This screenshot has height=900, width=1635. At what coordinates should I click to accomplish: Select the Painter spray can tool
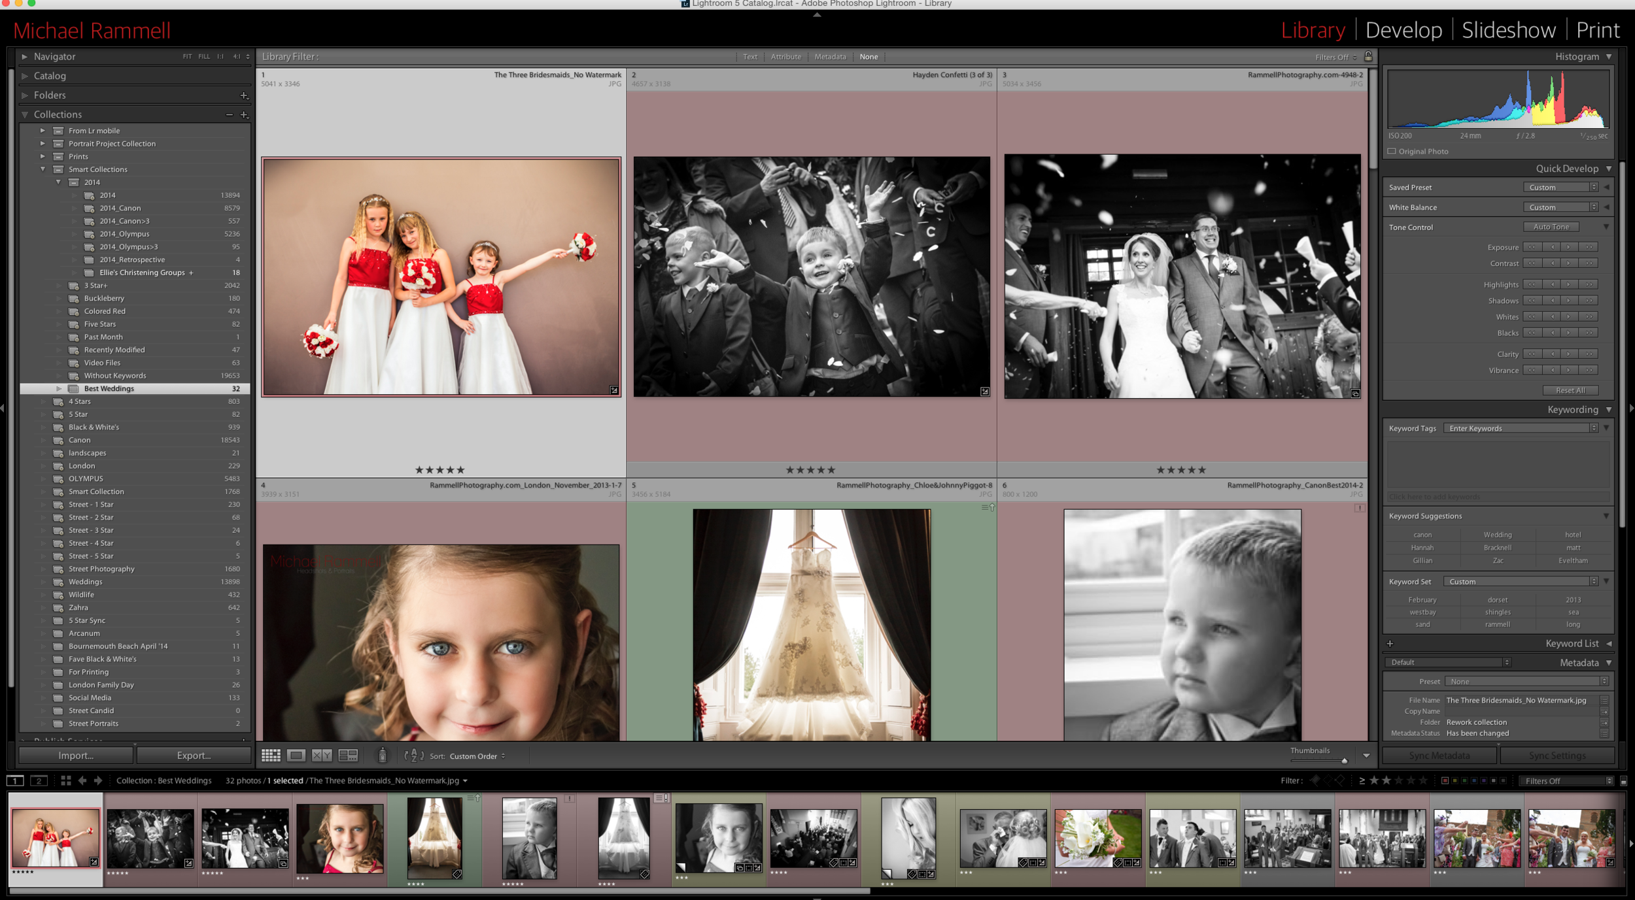coord(383,756)
